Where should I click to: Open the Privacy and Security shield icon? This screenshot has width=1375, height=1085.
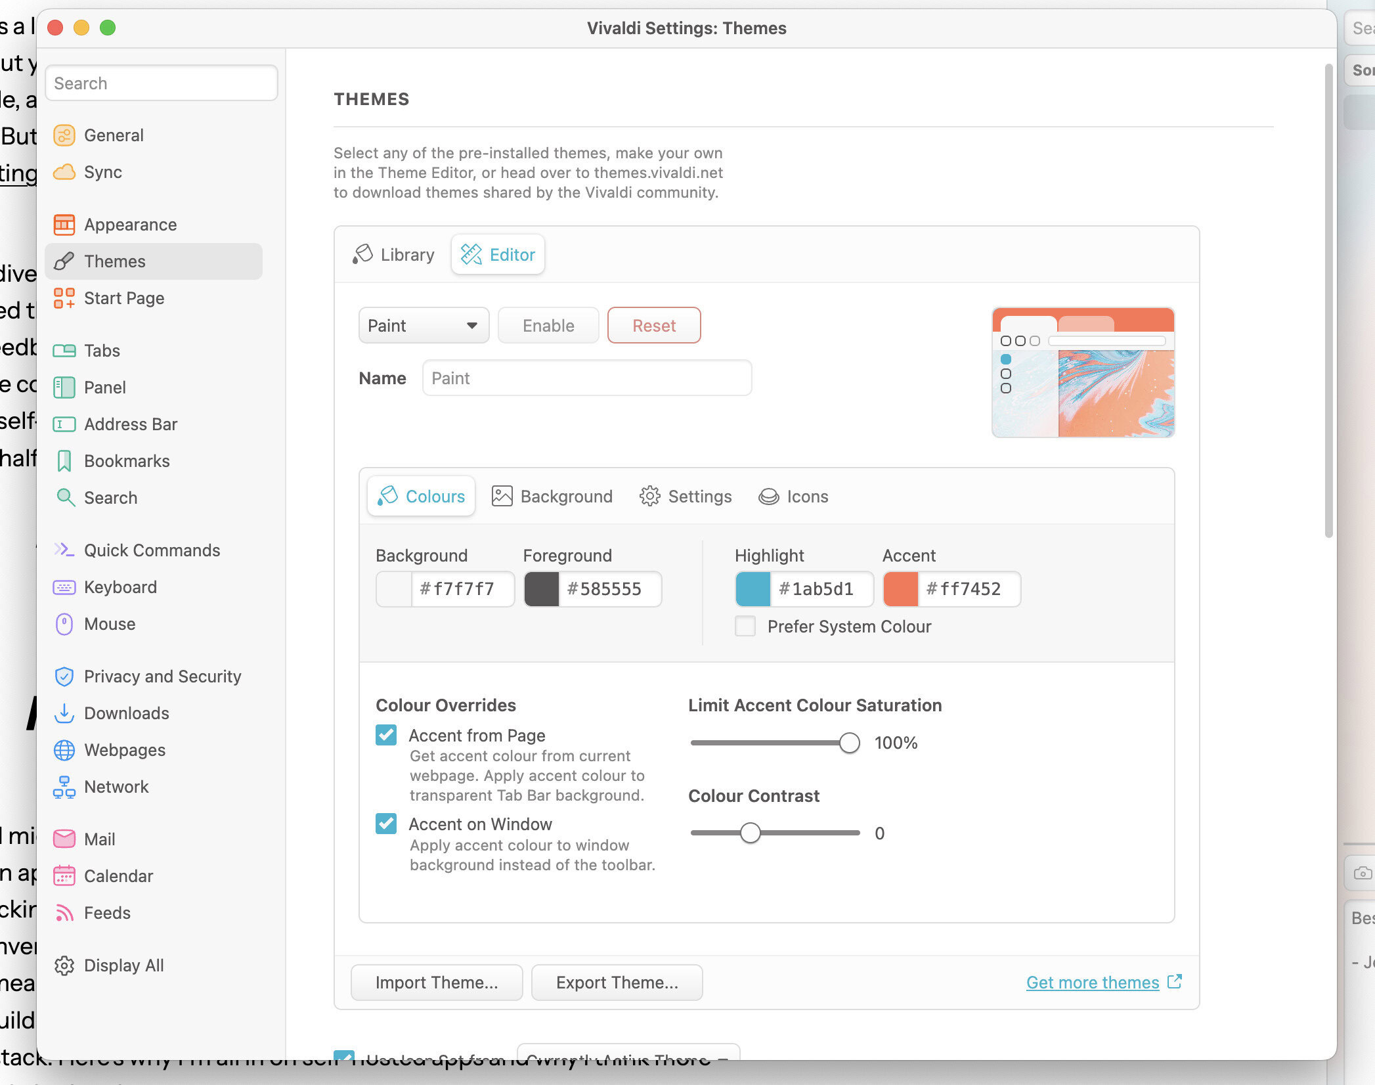[x=64, y=676]
